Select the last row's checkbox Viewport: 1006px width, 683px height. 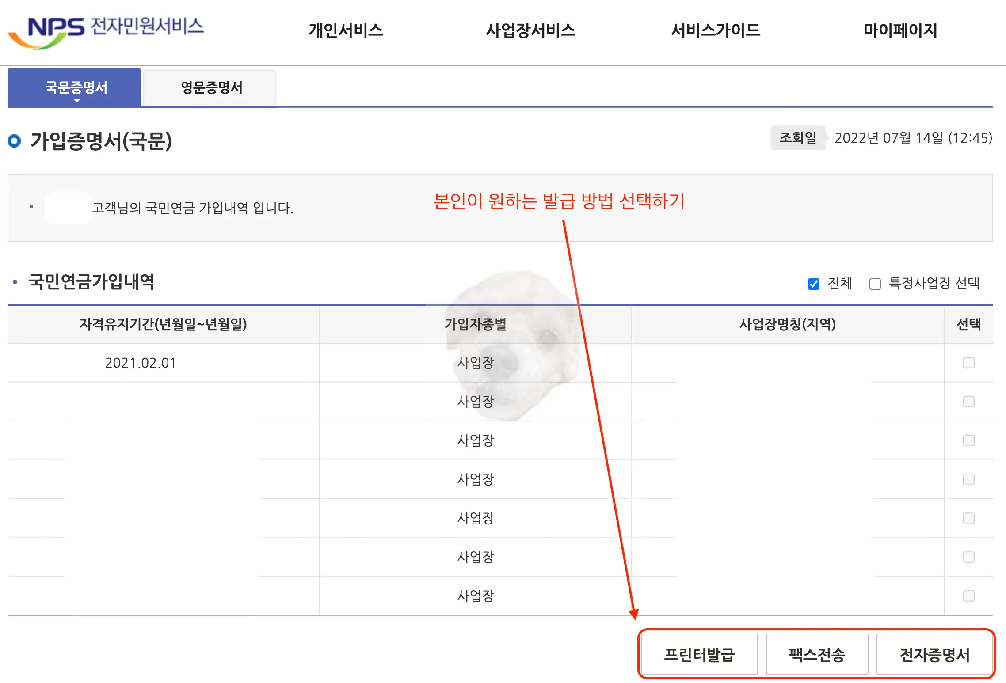pyautogui.click(x=968, y=596)
